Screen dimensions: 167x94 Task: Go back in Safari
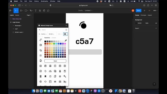(26, 5)
